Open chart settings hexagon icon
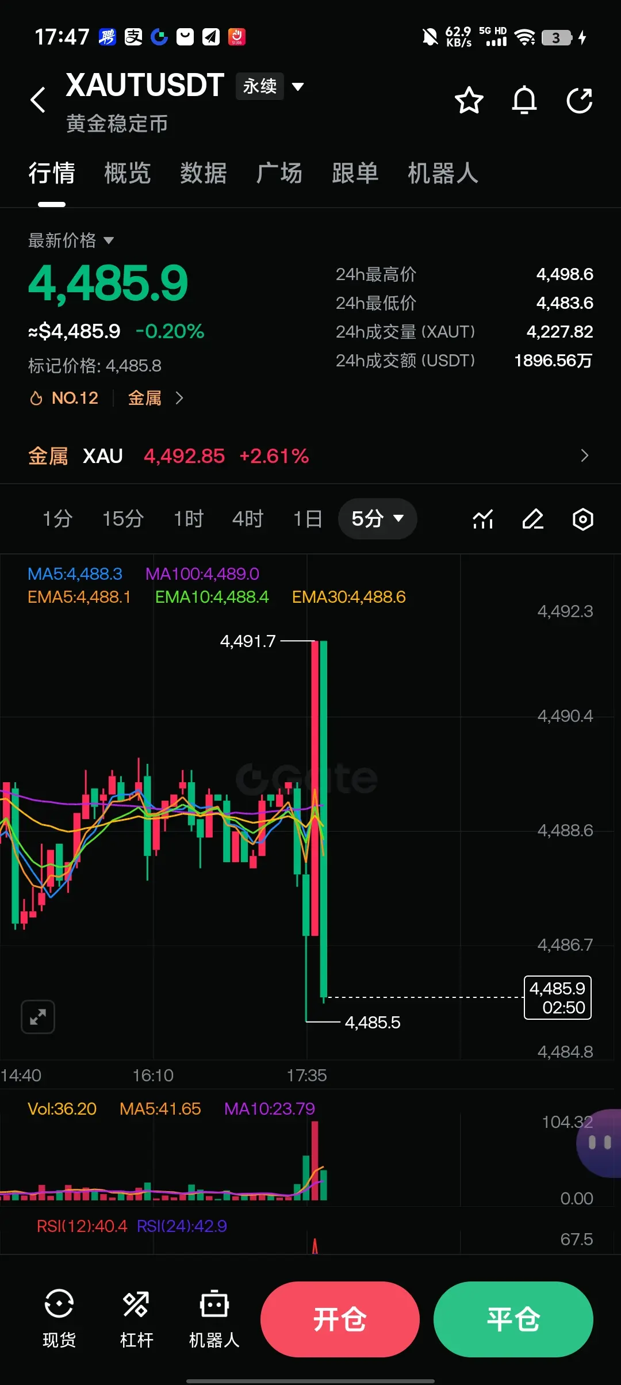The width and height of the screenshot is (621, 1385). coord(583,519)
